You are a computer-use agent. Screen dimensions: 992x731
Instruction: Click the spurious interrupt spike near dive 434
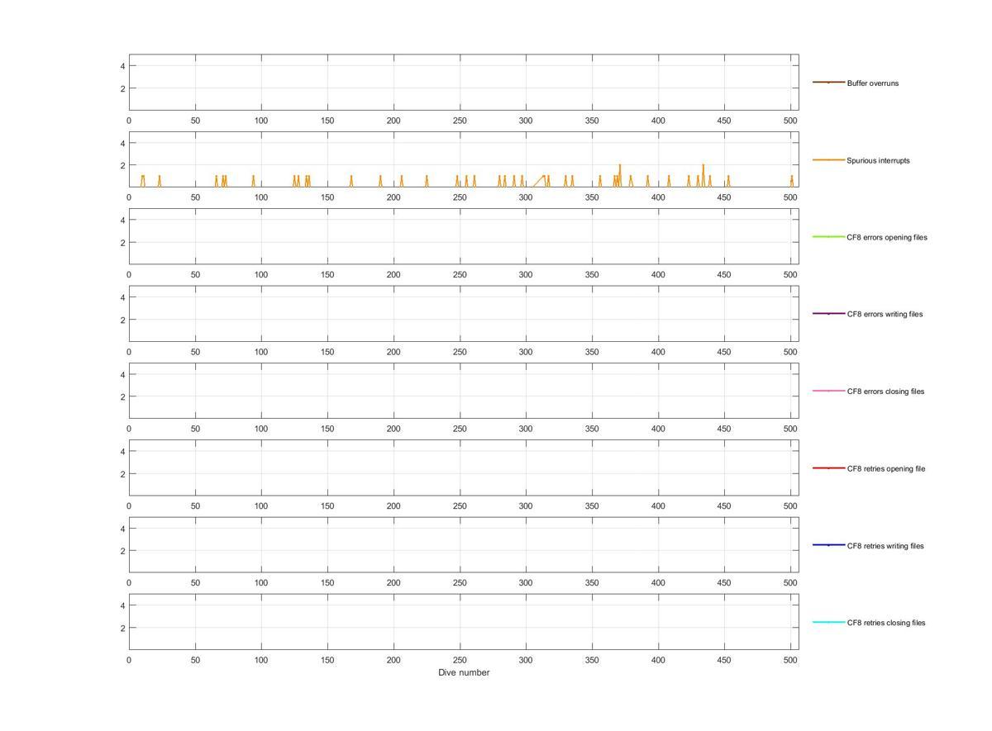pyautogui.click(x=703, y=175)
